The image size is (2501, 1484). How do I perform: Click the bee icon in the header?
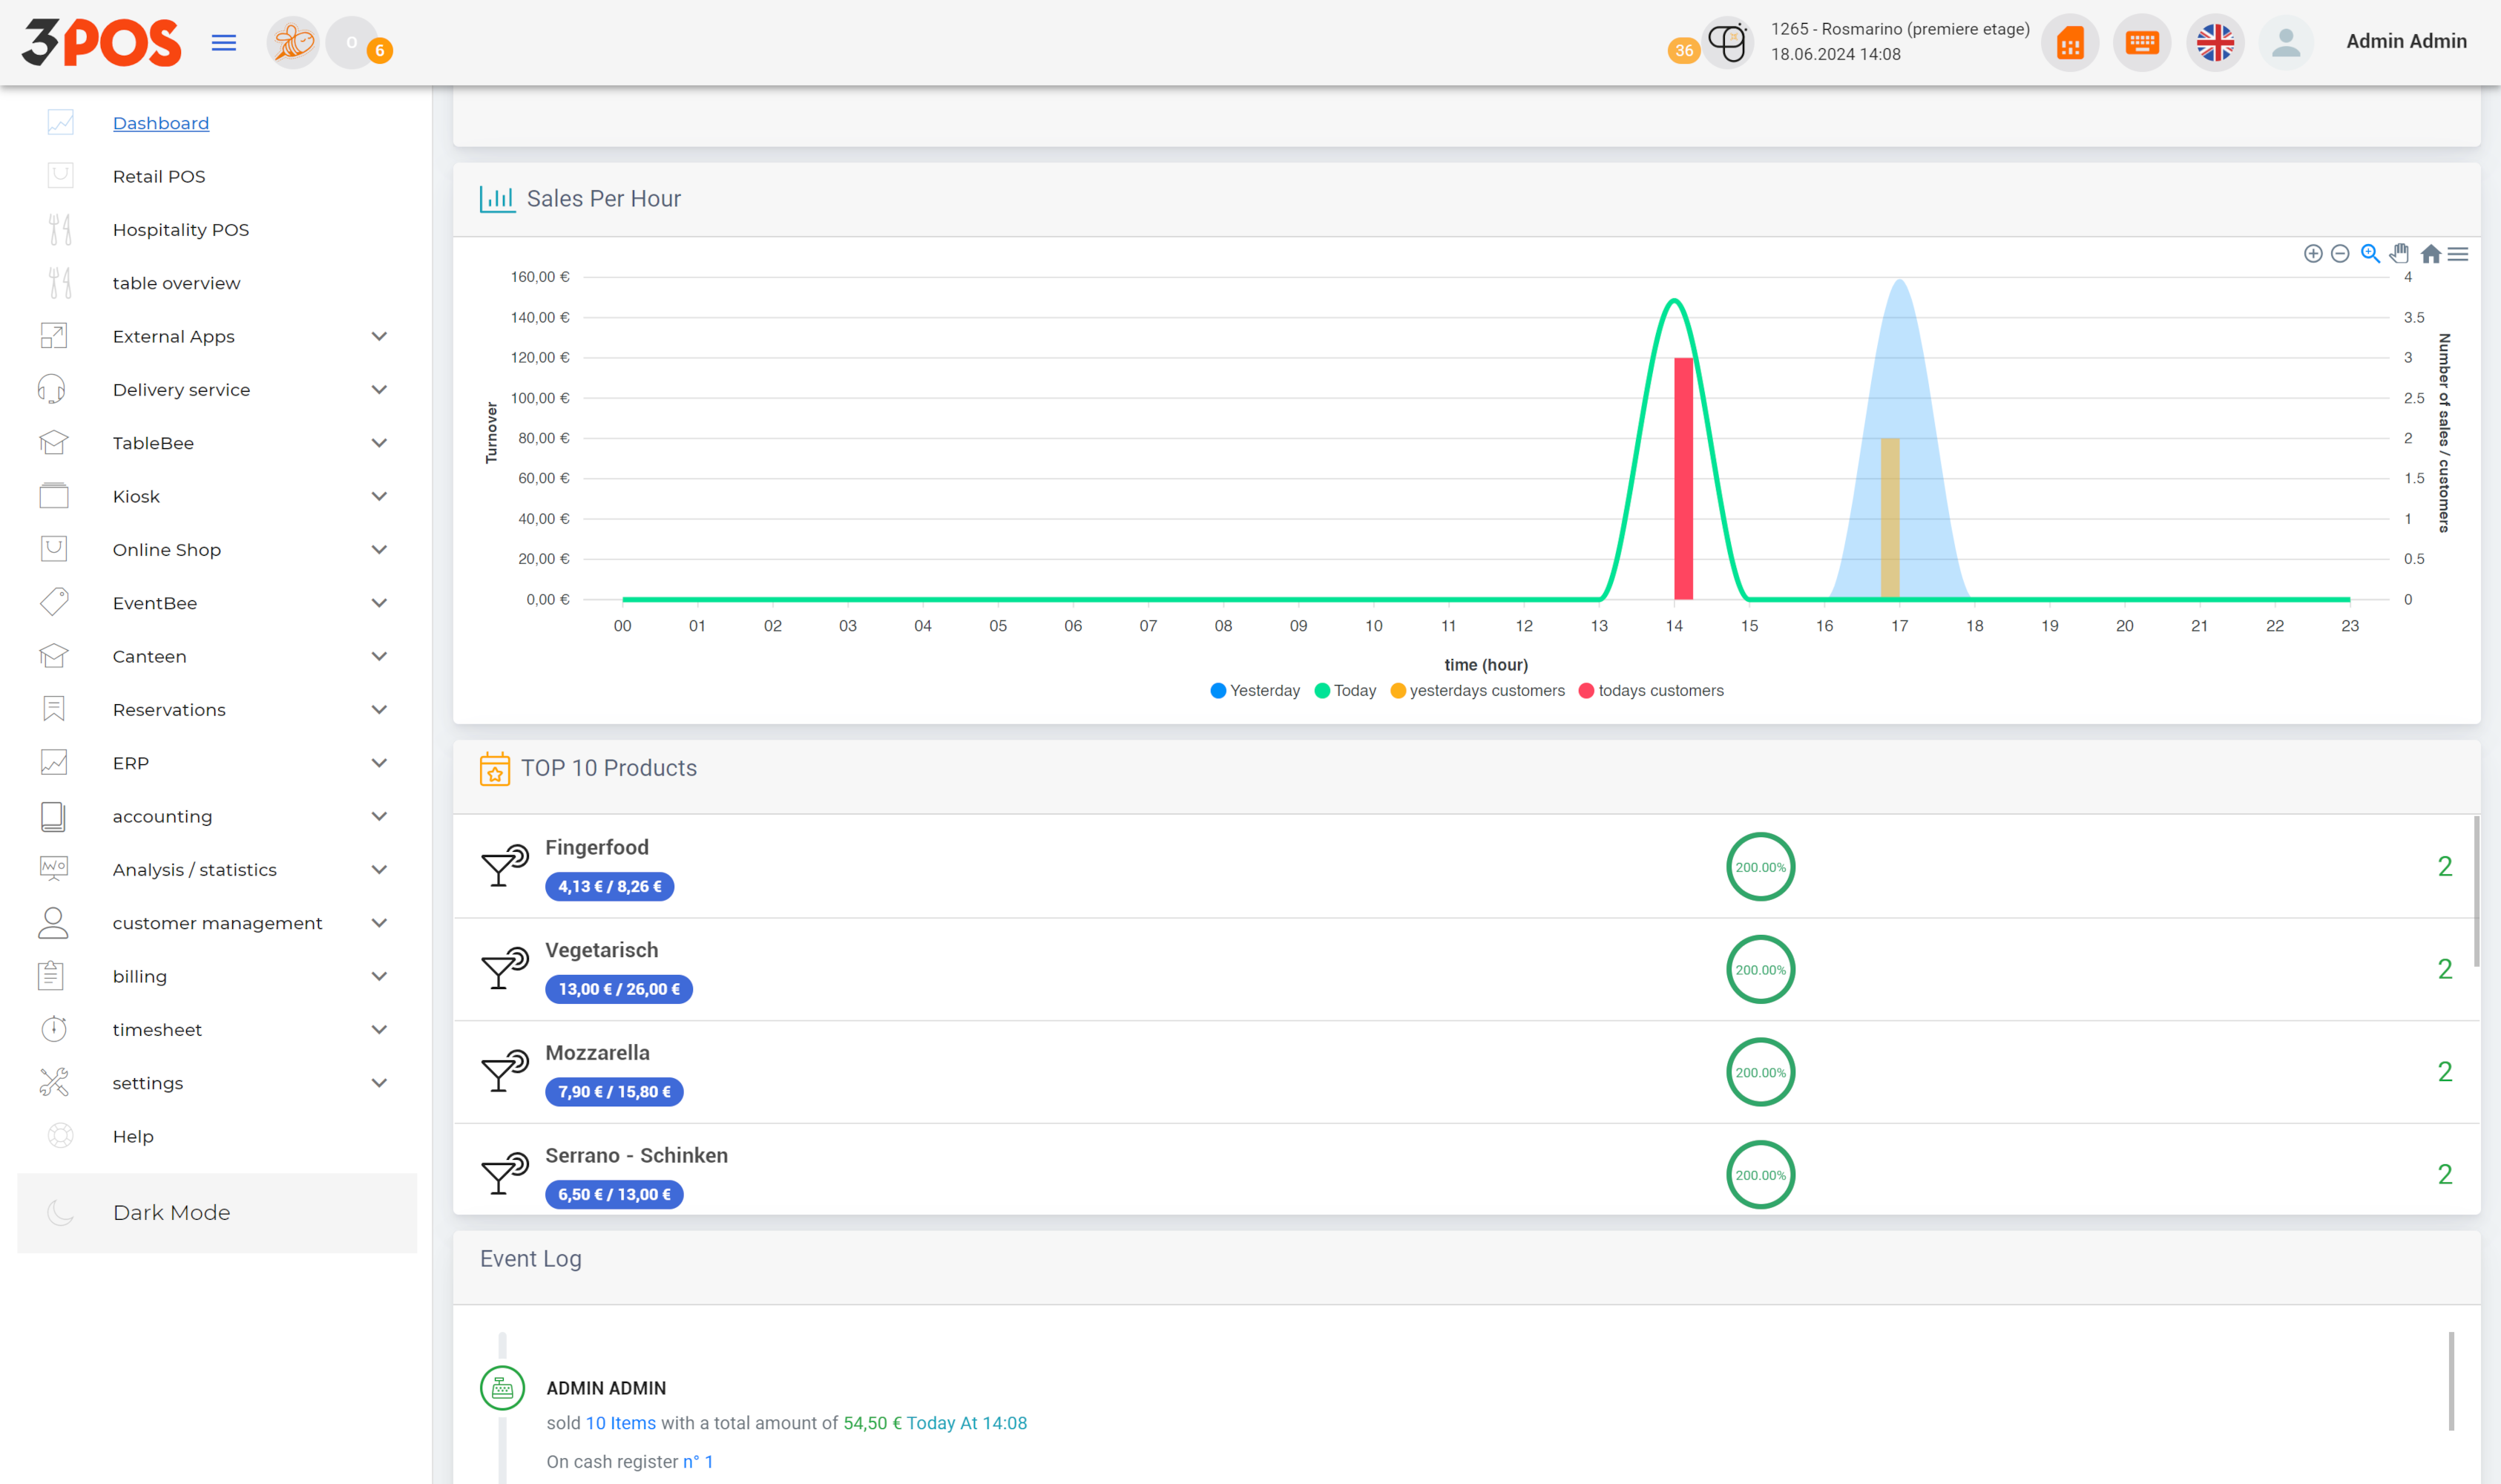293,42
